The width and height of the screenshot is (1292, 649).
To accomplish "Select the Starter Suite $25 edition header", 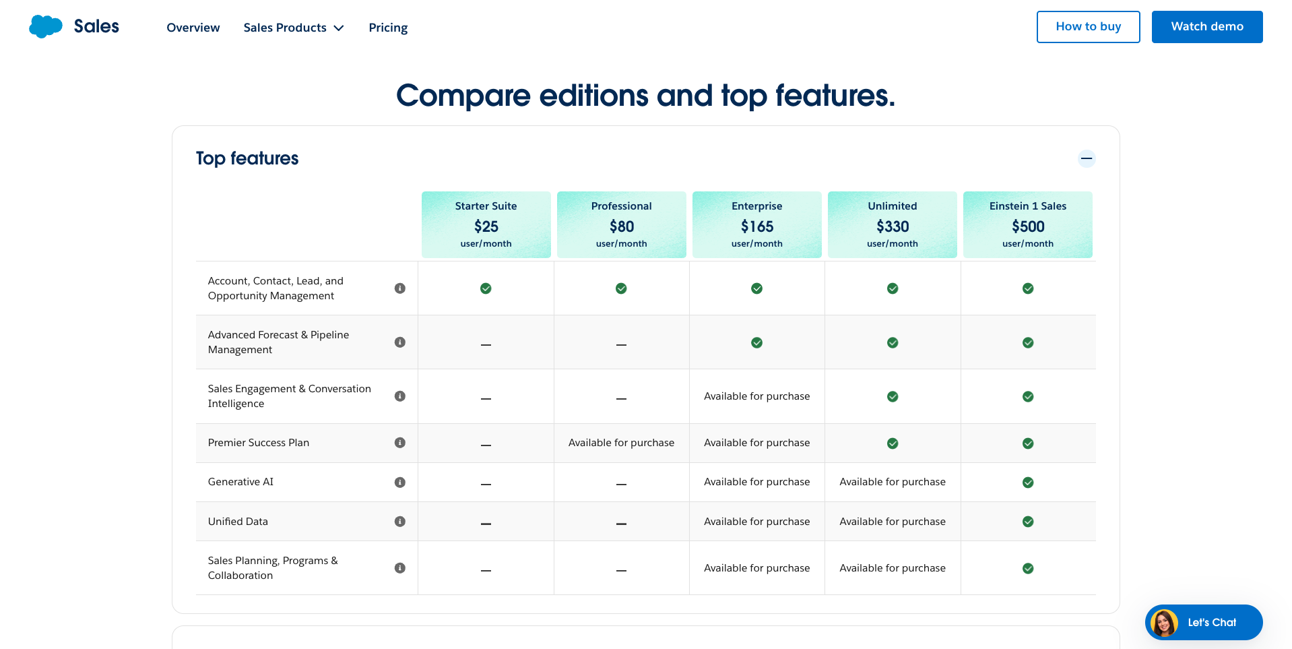I will (486, 224).
